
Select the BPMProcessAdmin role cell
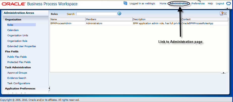[68, 23]
